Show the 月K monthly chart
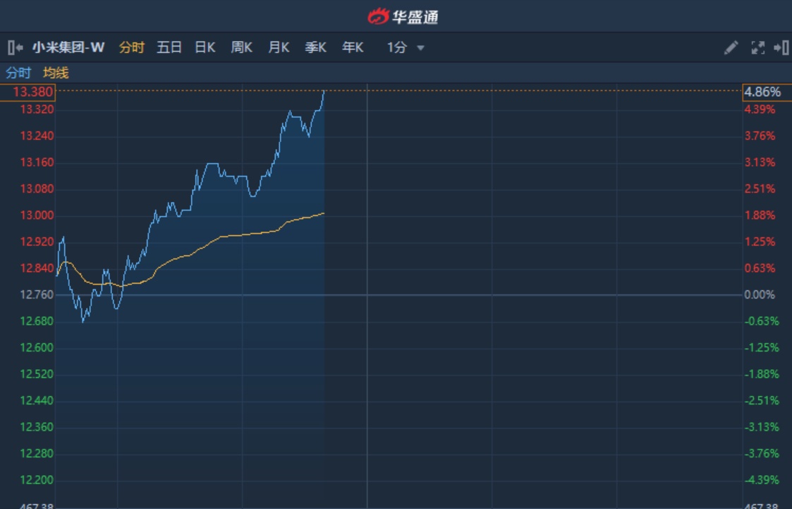 (x=279, y=48)
